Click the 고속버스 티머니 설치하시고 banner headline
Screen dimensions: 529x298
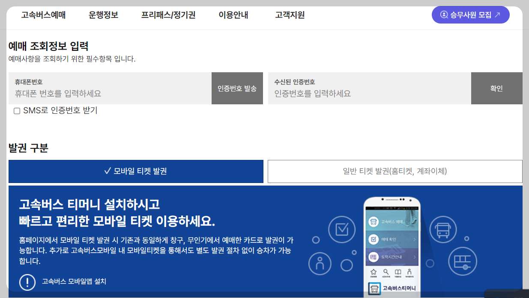(90, 204)
